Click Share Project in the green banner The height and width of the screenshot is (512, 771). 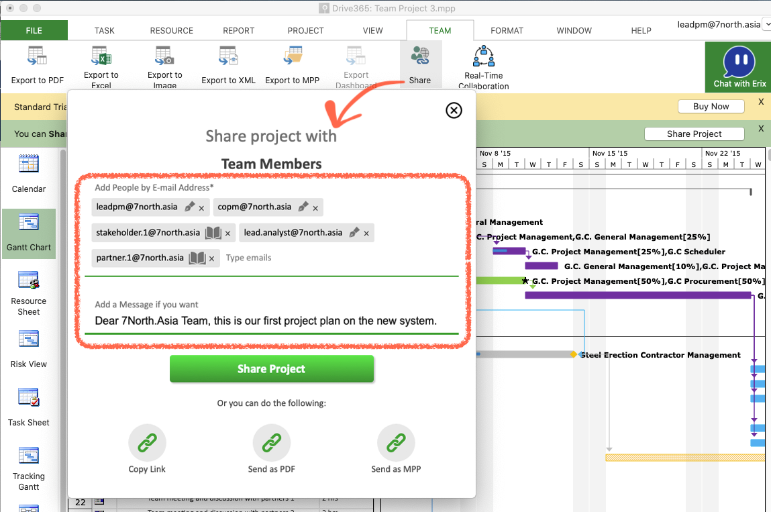point(695,134)
